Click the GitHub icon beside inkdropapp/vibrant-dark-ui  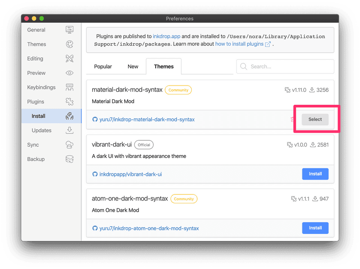95,174
